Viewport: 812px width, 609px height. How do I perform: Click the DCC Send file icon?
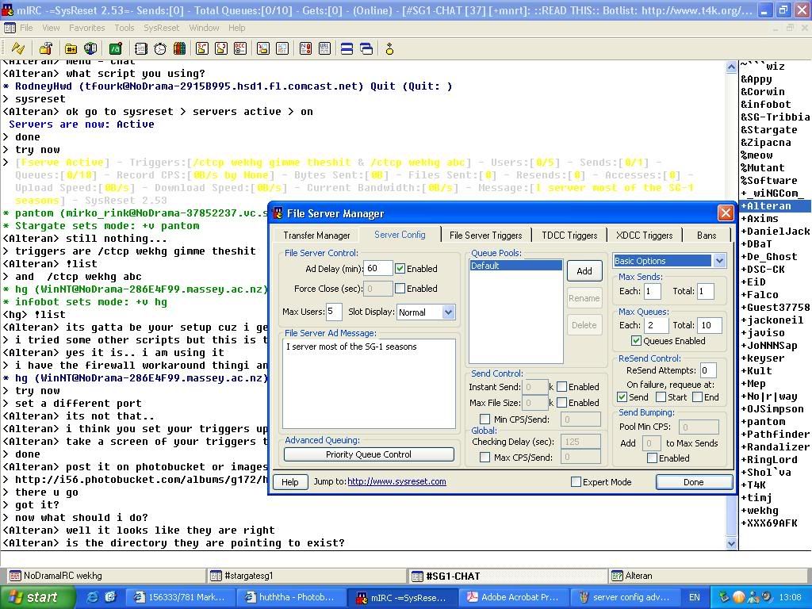tap(202, 48)
